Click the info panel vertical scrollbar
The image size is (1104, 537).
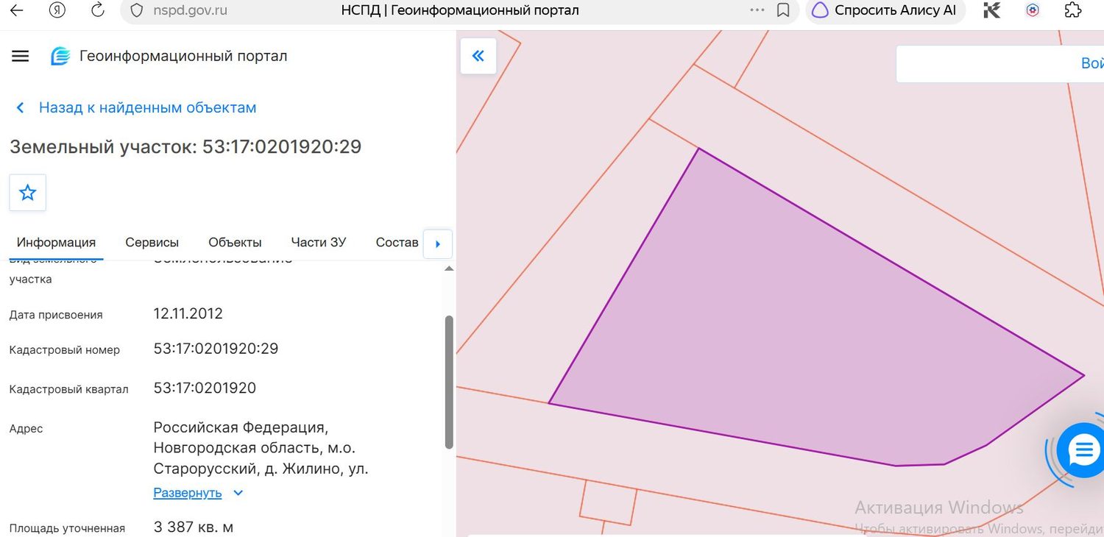click(x=450, y=381)
